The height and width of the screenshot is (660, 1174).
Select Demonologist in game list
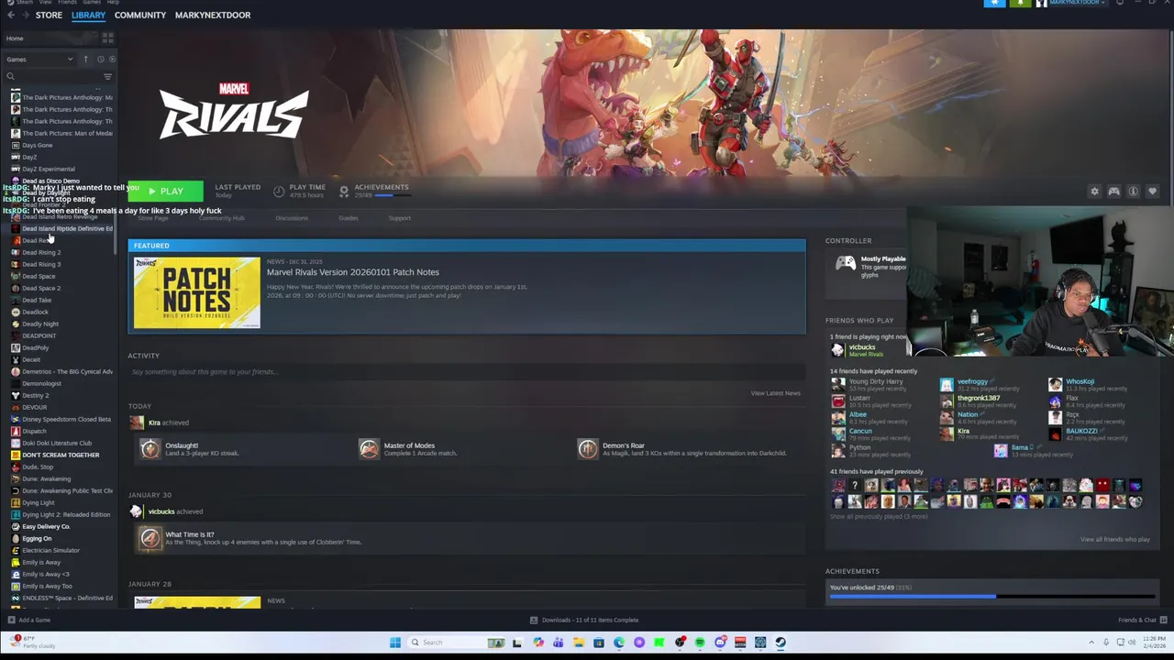(41, 383)
